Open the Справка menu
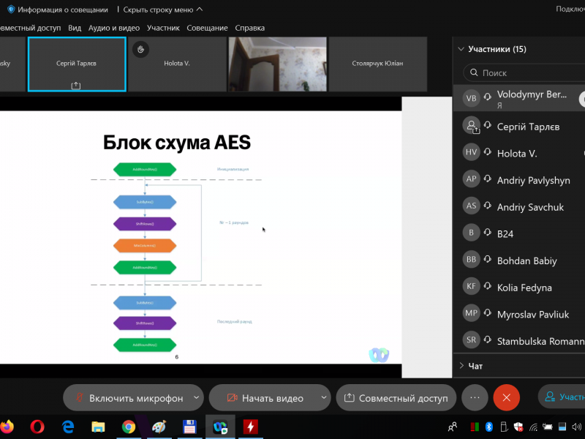 [249, 28]
